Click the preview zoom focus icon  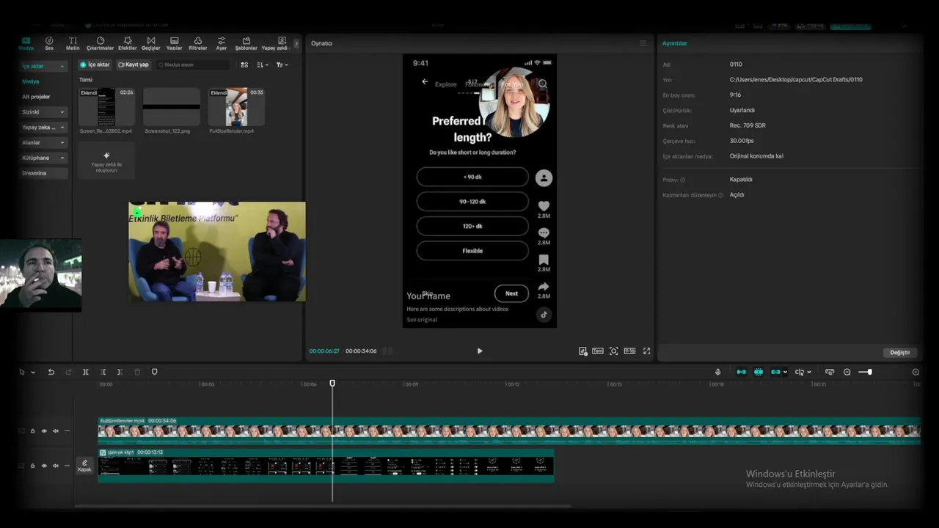[x=614, y=351]
